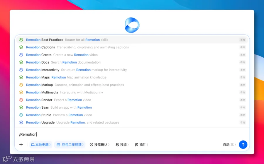Viewport: 264px width, 164px height.
Task: Click "Content, animation and effects best practices" text
Action: click(x=89, y=85)
